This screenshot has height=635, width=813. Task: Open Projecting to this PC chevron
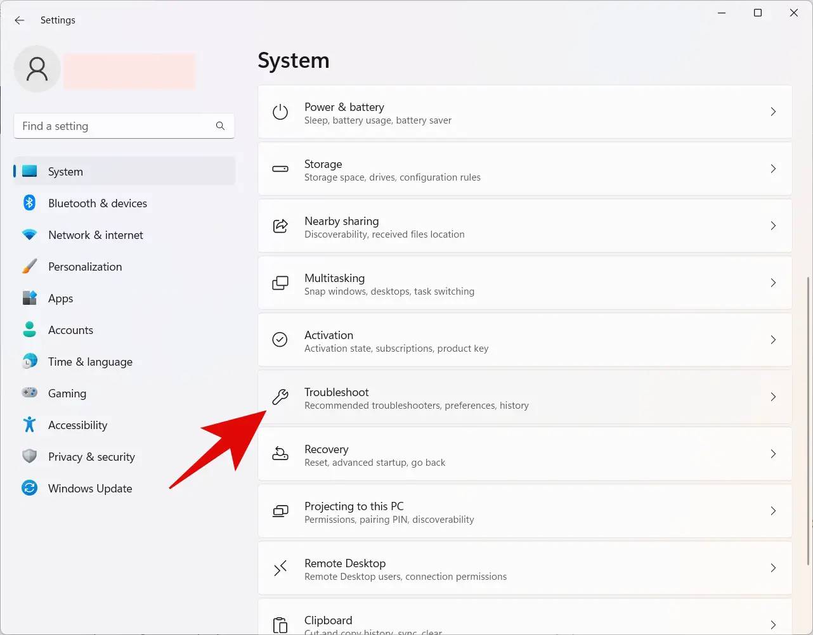click(773, 511)
